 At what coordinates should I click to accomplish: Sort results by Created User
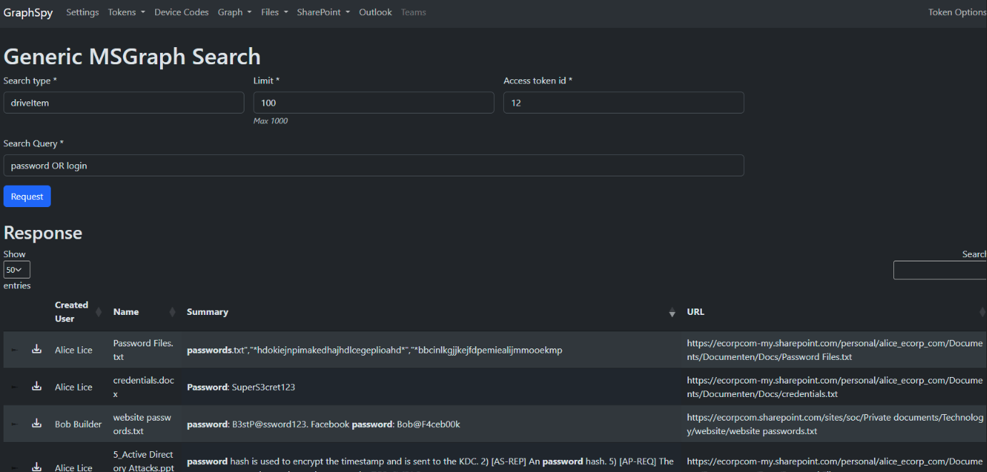pos(71,311)
